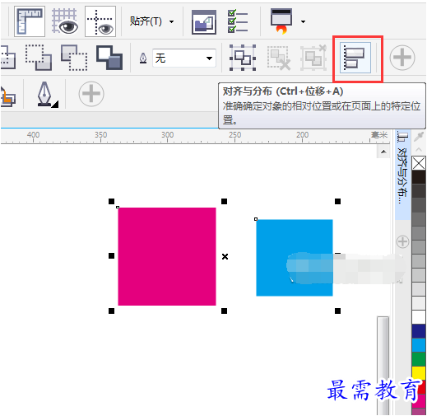Image resolution: width=427 pixels, height=416 pixels.
Task: Click the vertical scrollbar thumb
Action: 383,365
